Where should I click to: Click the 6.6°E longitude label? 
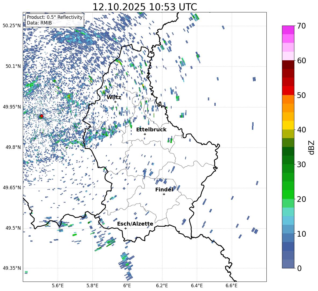[x=232, y=286]
